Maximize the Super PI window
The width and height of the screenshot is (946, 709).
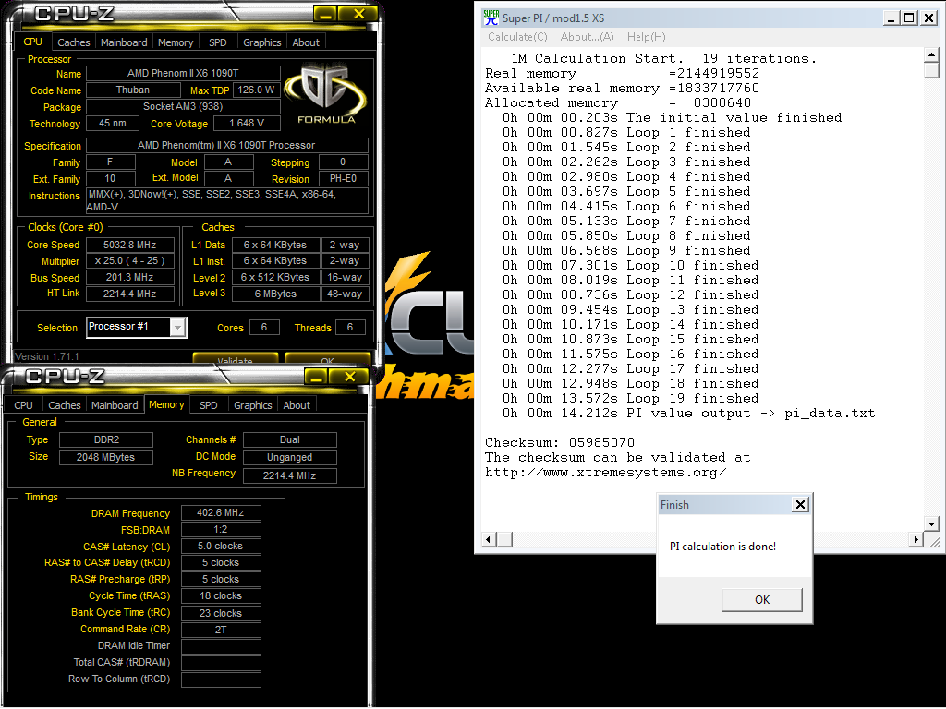pyautogui.click(x=909, y=18)
